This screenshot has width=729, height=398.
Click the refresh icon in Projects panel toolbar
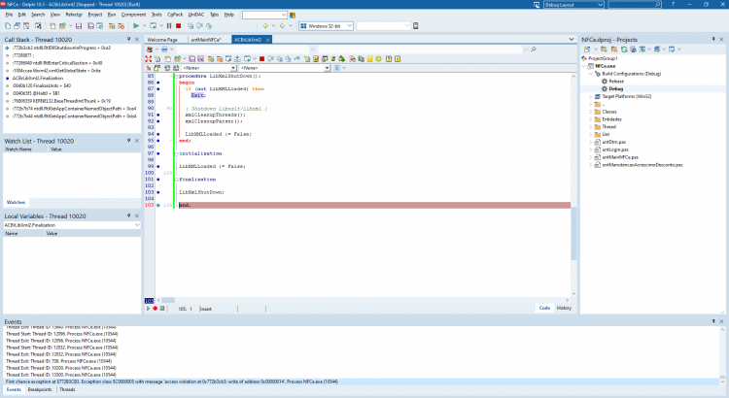tap(624, 50)
